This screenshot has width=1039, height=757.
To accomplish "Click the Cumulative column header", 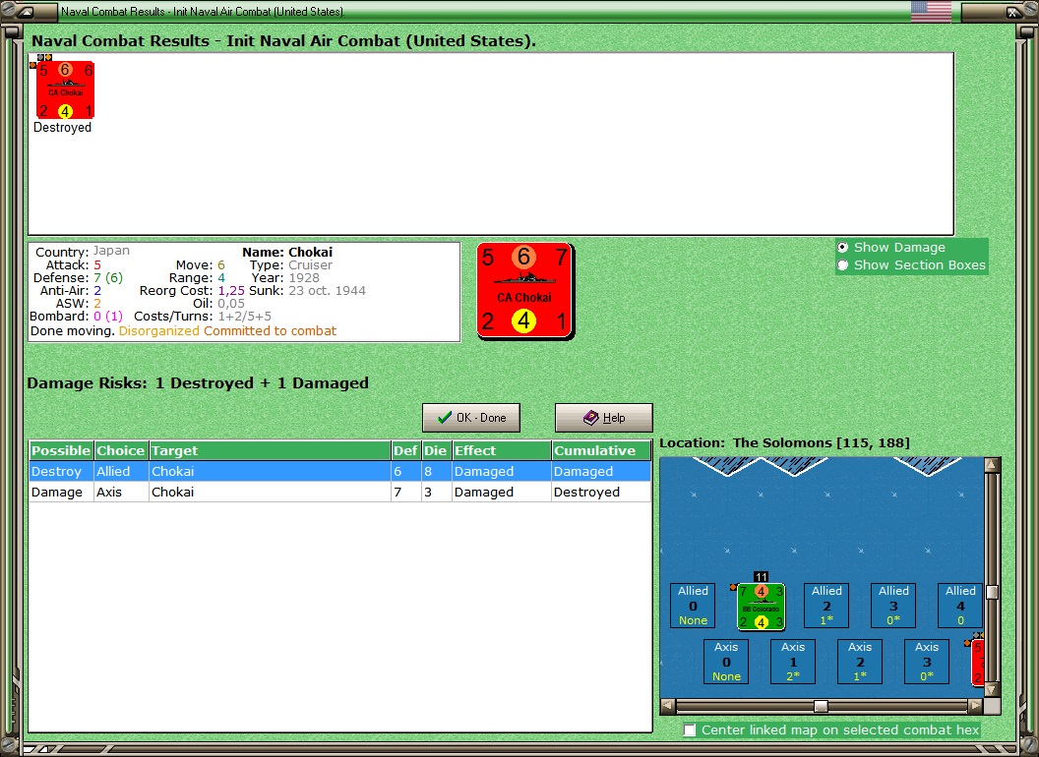I will [601, 450].
